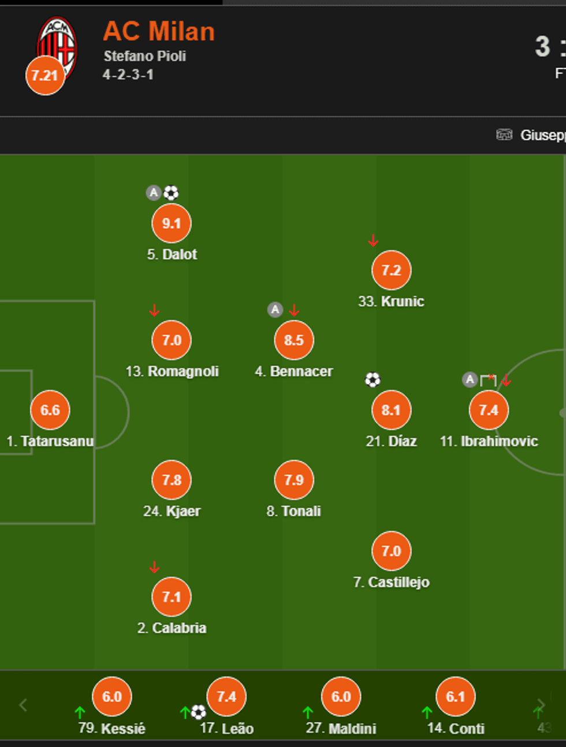Screen dimensions: 566x747
Task: Click the green sub-on arrow beside Kessié
Action: tap(80, 712)
